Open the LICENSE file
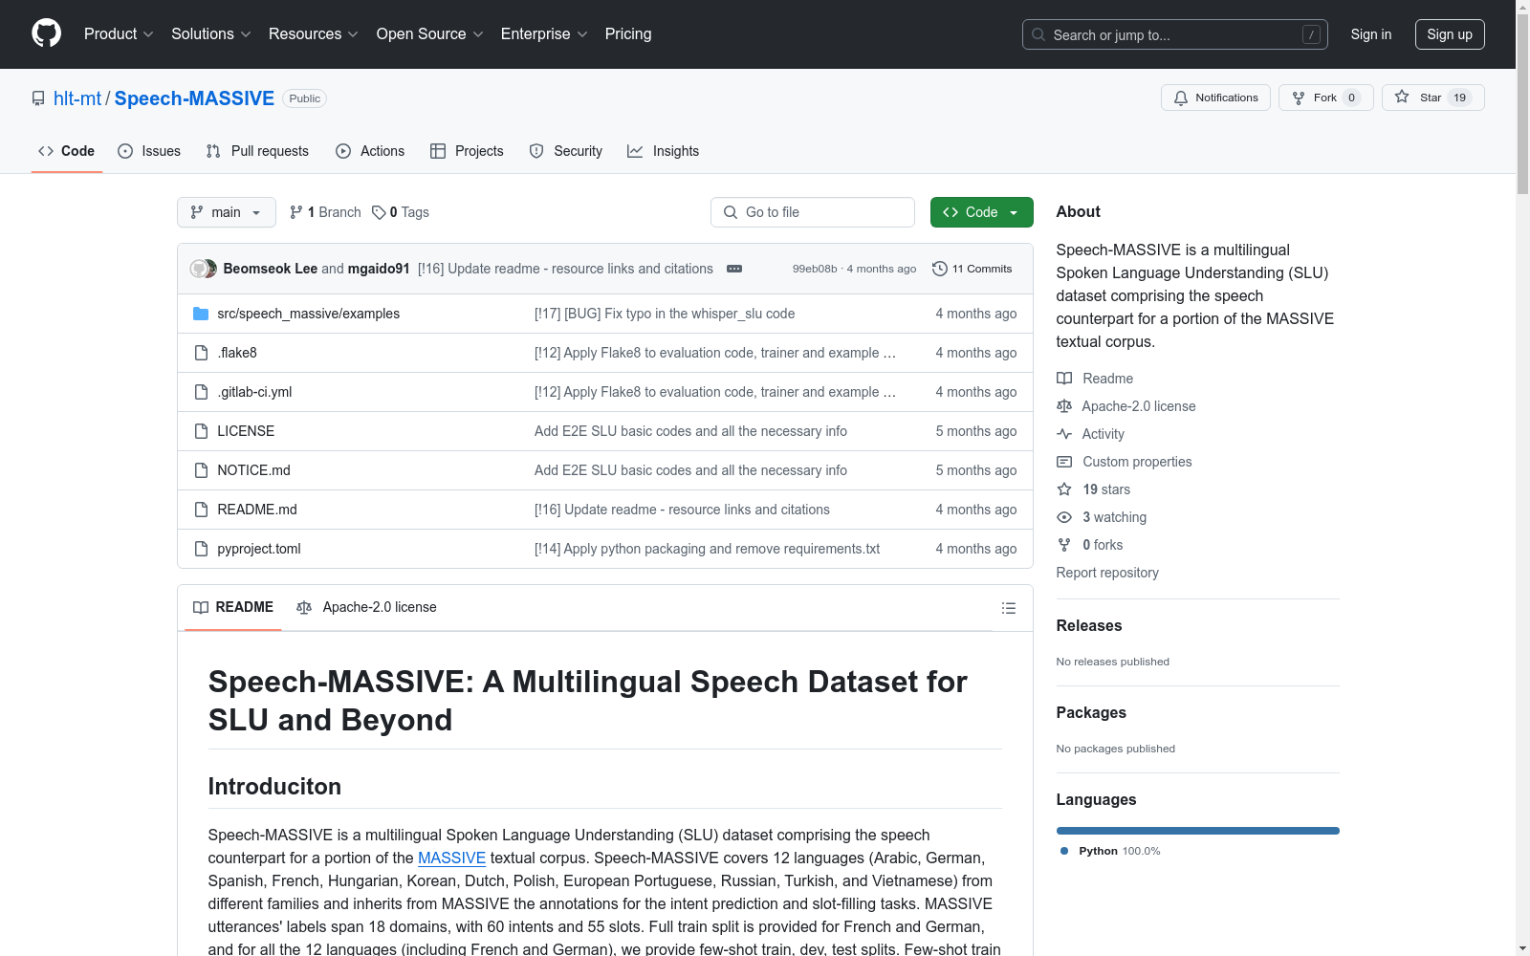The image size is (1530, 956). tap(246, 431)
